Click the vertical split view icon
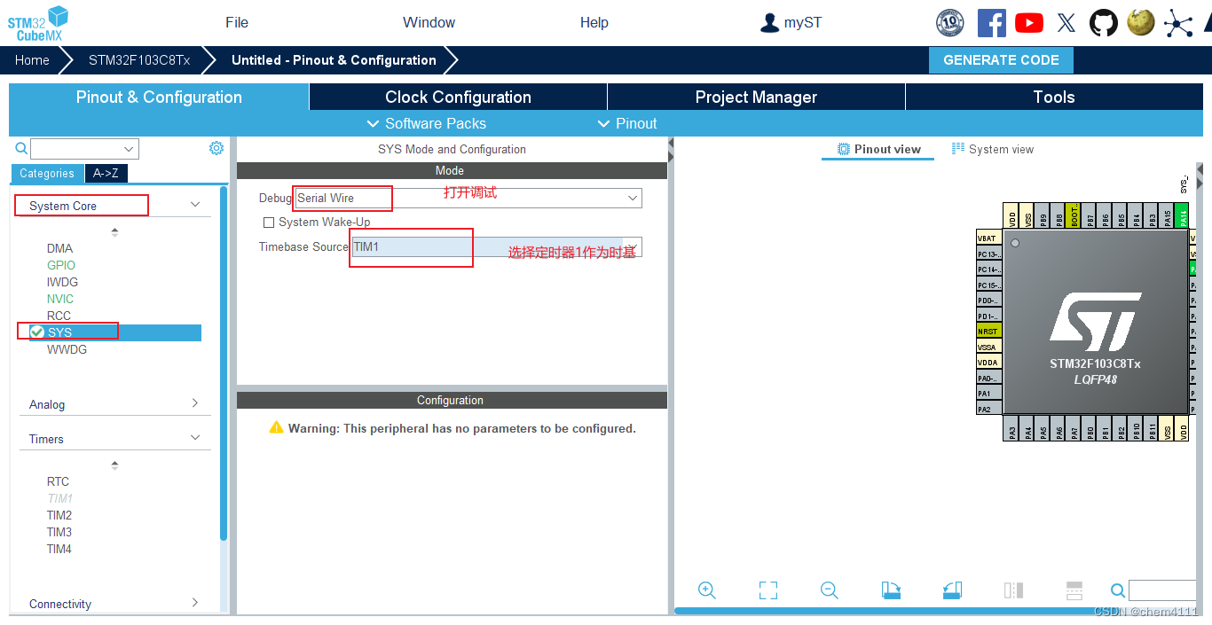The image size is (1212, 625). click(x=1013, y=590)
